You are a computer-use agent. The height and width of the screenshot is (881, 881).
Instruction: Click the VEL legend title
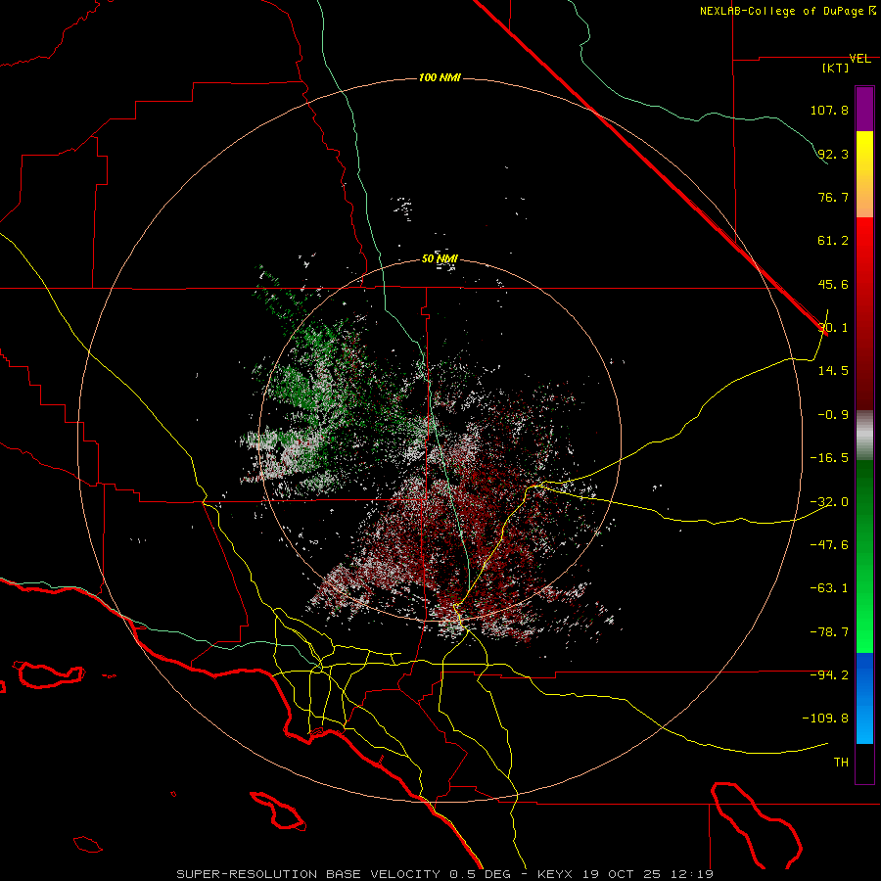[x=859, y=59]
